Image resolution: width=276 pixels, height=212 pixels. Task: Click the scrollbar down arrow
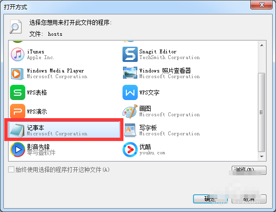coord(262,156)
